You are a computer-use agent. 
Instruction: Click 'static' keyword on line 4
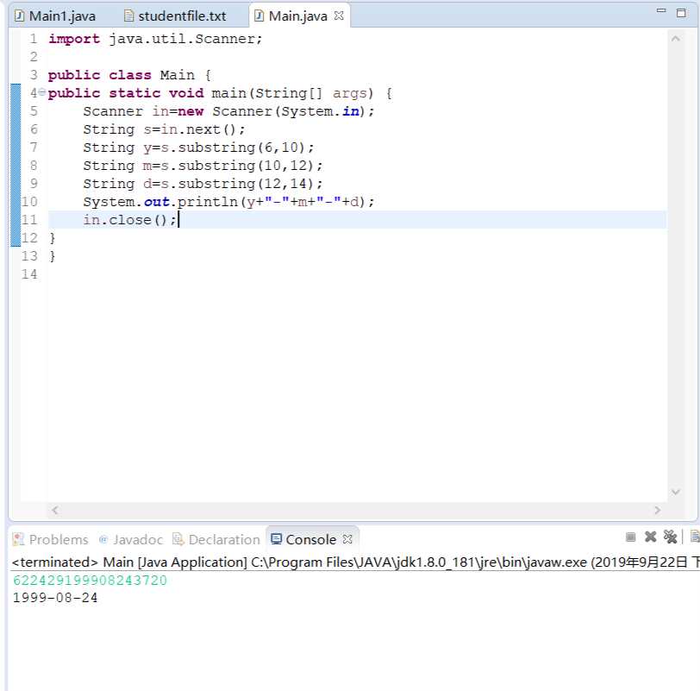pyautogui.click(x=134, y=93)
